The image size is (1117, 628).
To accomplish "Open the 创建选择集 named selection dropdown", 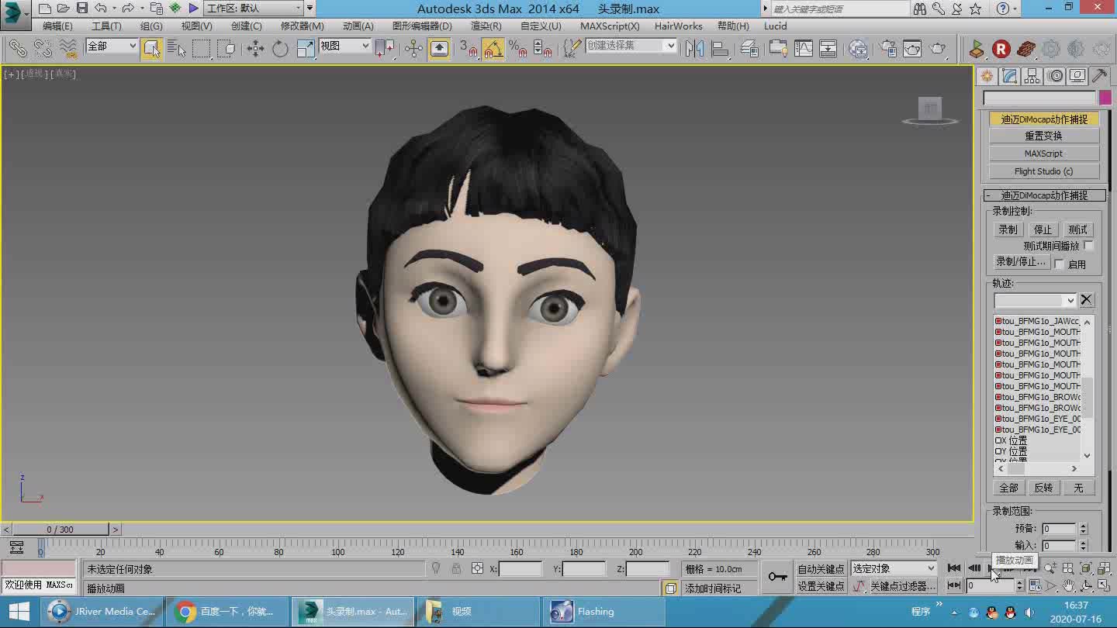I will (631, 46).
